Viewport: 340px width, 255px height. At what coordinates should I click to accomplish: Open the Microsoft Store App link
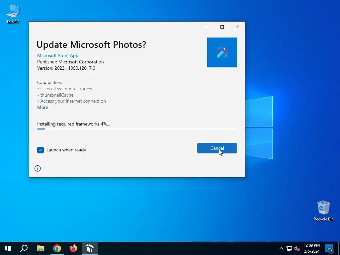point(58,55)
